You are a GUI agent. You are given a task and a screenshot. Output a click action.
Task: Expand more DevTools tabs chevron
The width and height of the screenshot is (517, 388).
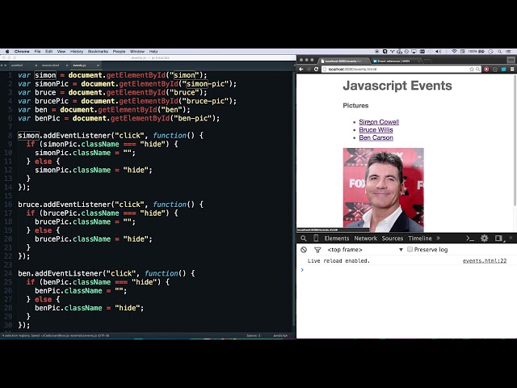point(438,238)
